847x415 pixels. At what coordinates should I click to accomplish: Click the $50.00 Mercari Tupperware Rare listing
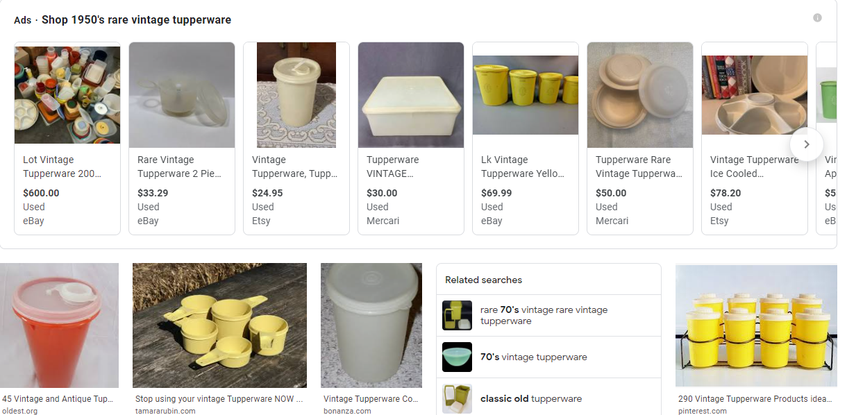point(639,167)
